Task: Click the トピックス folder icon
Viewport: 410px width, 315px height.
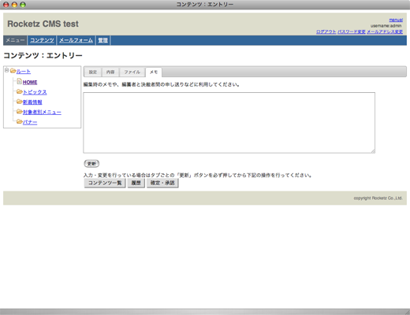Action: click(20, 91)
